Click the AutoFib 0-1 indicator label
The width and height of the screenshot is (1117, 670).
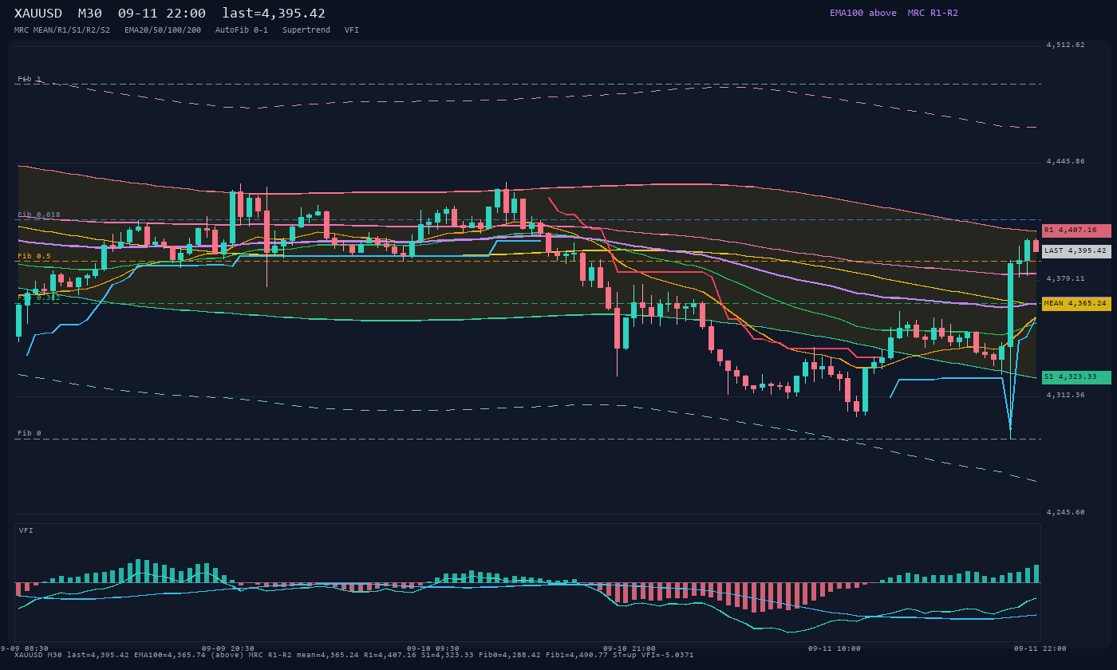click(242, 30)
